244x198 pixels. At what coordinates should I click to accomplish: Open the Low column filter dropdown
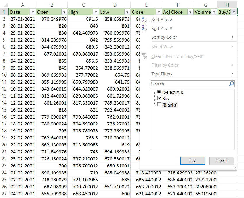coord(127,12)
